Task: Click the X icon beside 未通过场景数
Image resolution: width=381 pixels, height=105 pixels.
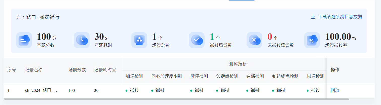Action: pyautogui.click(x=254, y=40)
